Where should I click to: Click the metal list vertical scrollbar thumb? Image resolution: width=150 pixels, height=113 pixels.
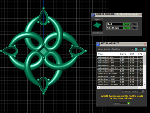[144, 59]
